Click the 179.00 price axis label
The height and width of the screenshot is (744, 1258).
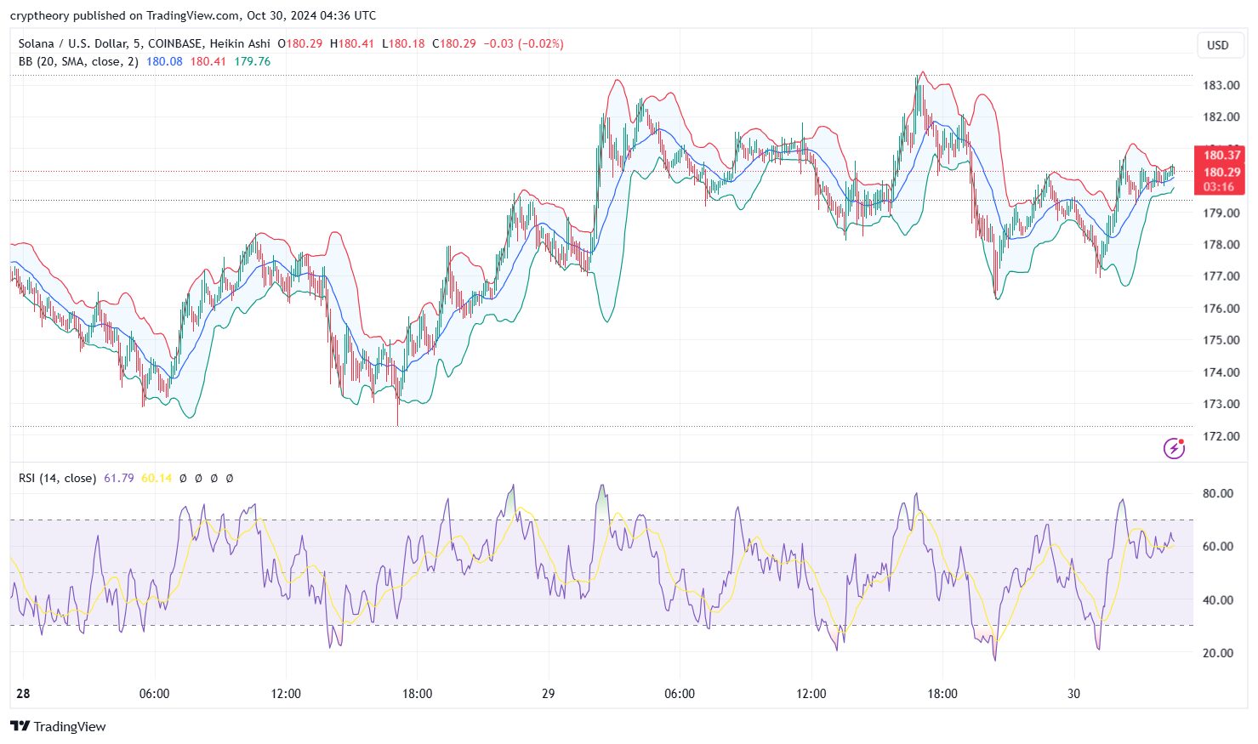tap(1221, 213)
